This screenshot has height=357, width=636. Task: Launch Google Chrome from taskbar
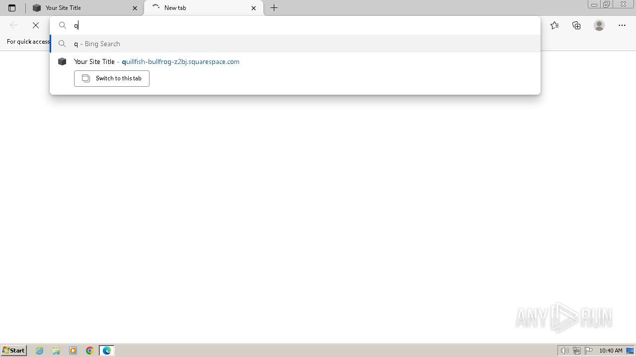tap(90, 351)
